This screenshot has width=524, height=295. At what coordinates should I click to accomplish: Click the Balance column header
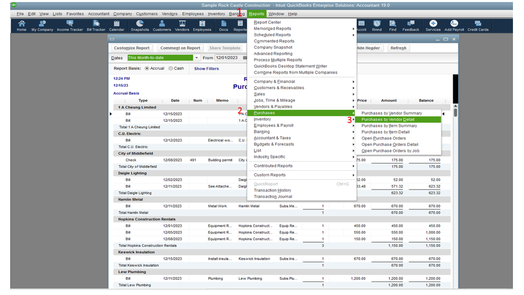tap(426, 100)
